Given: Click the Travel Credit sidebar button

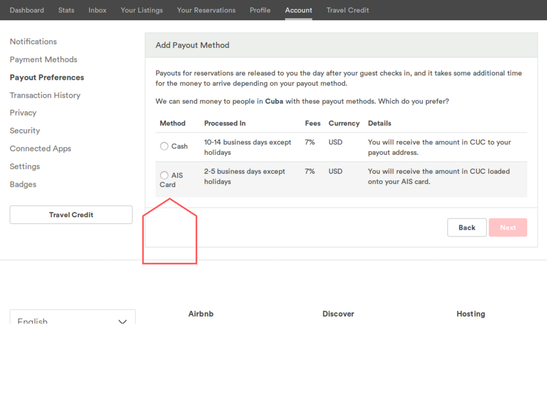Looking at the screenshot, I should pyautogui.click(x=71, y=215).
